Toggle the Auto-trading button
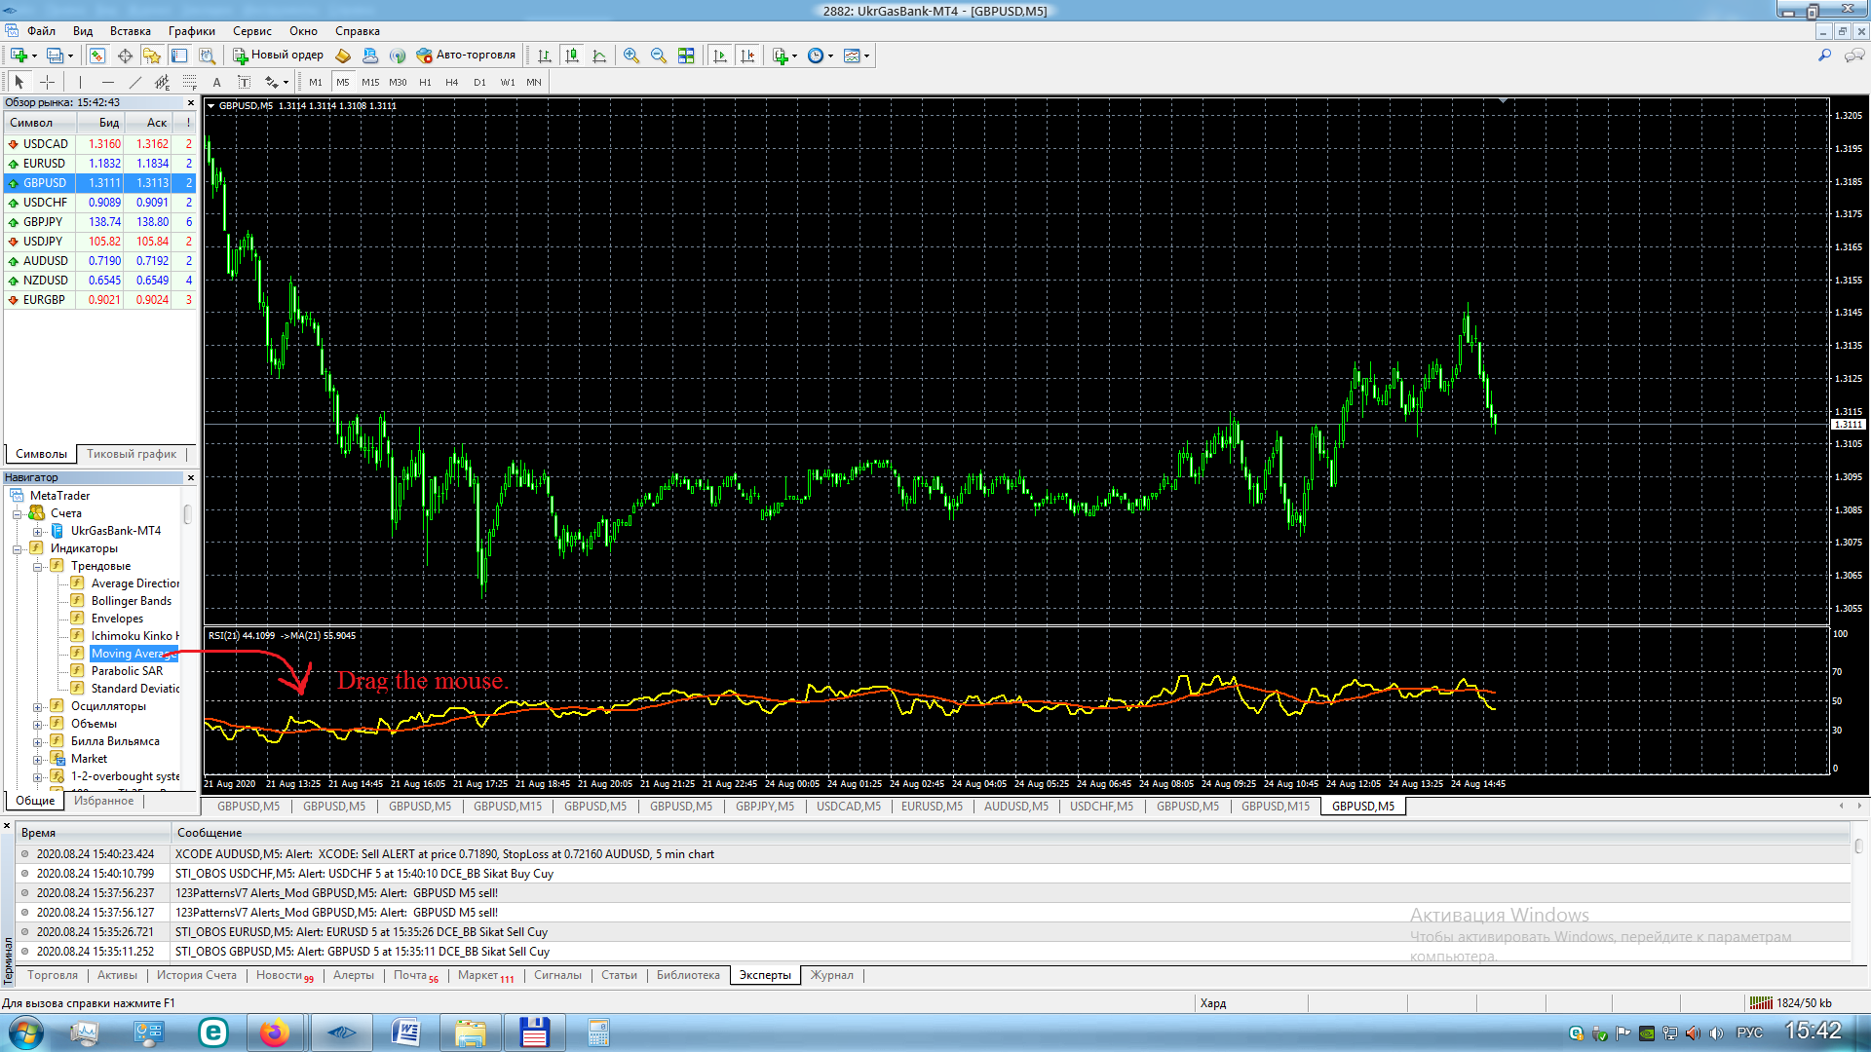This screenshot has height=1052, width=1871. [466, 56]
